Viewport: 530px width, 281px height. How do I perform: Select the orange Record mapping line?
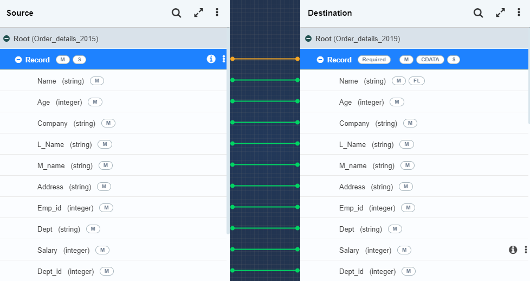tap(265, 59)
